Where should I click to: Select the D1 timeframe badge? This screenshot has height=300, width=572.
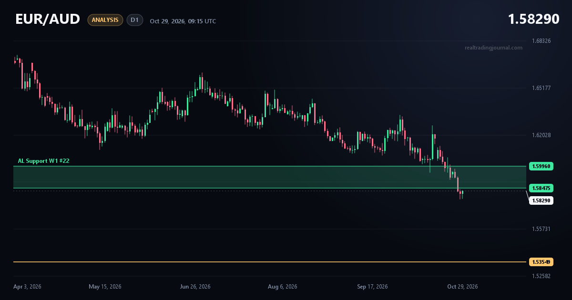[135, 20]
